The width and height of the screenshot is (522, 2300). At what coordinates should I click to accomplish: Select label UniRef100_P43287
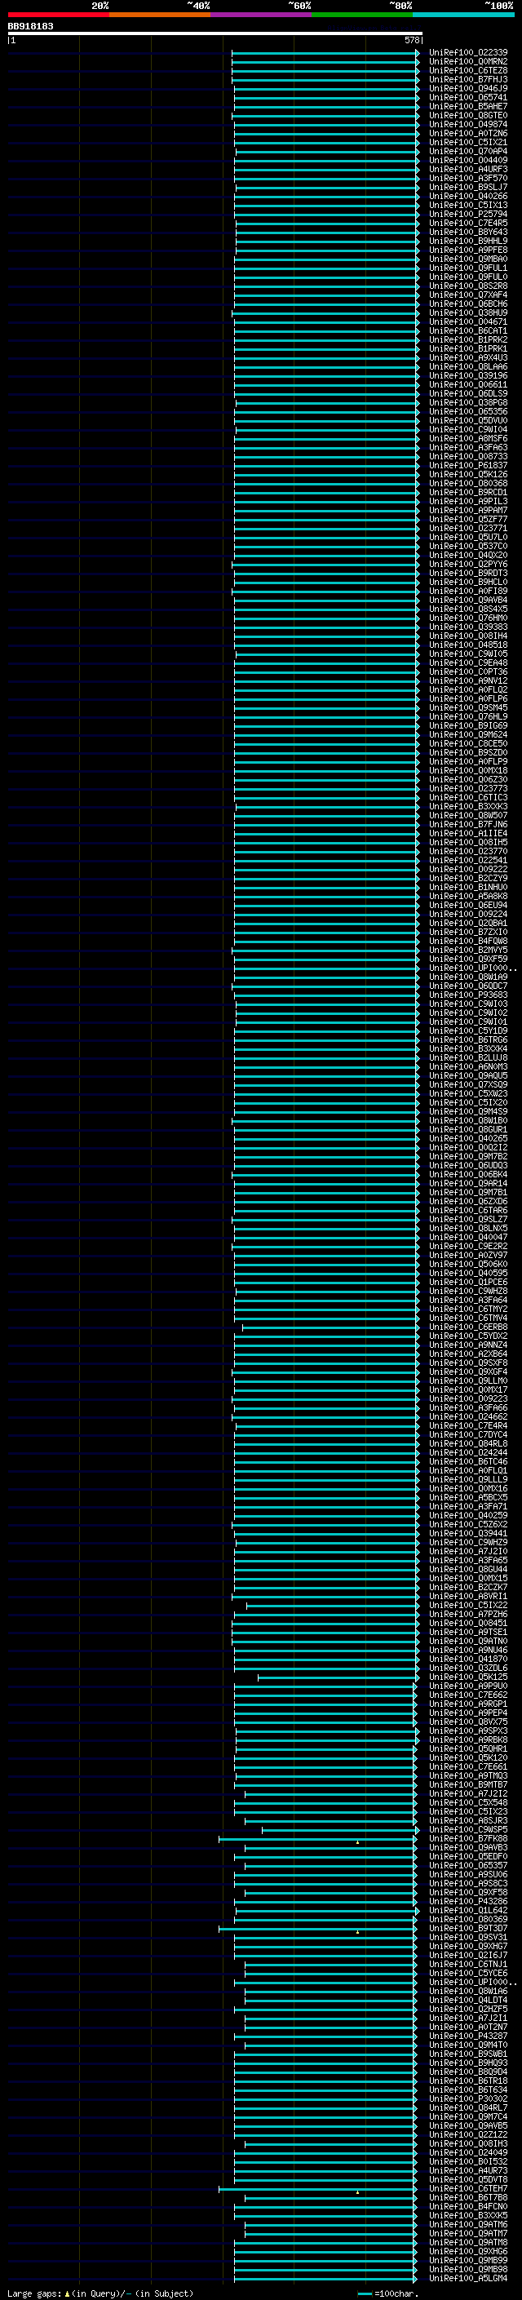tap(467, 2036)
